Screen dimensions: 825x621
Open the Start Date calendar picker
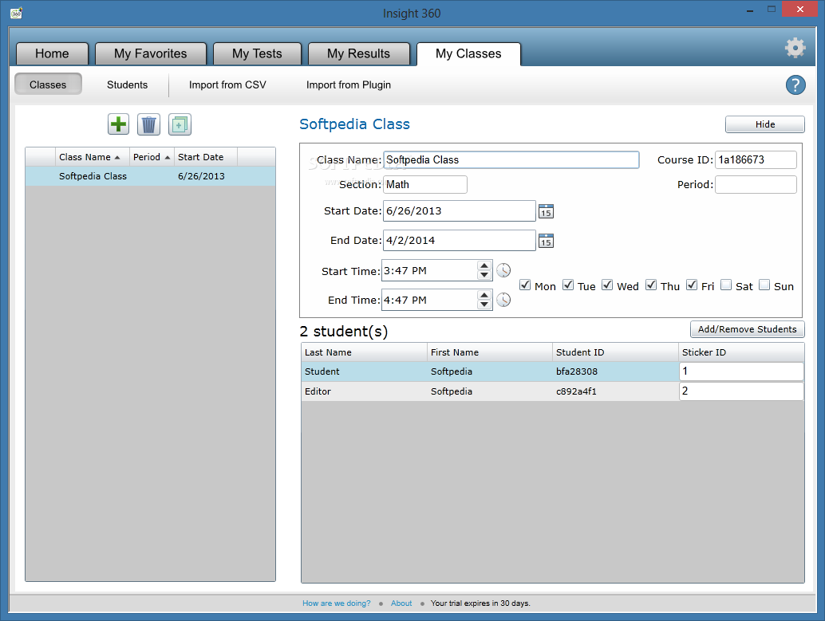tap(546, 211)
